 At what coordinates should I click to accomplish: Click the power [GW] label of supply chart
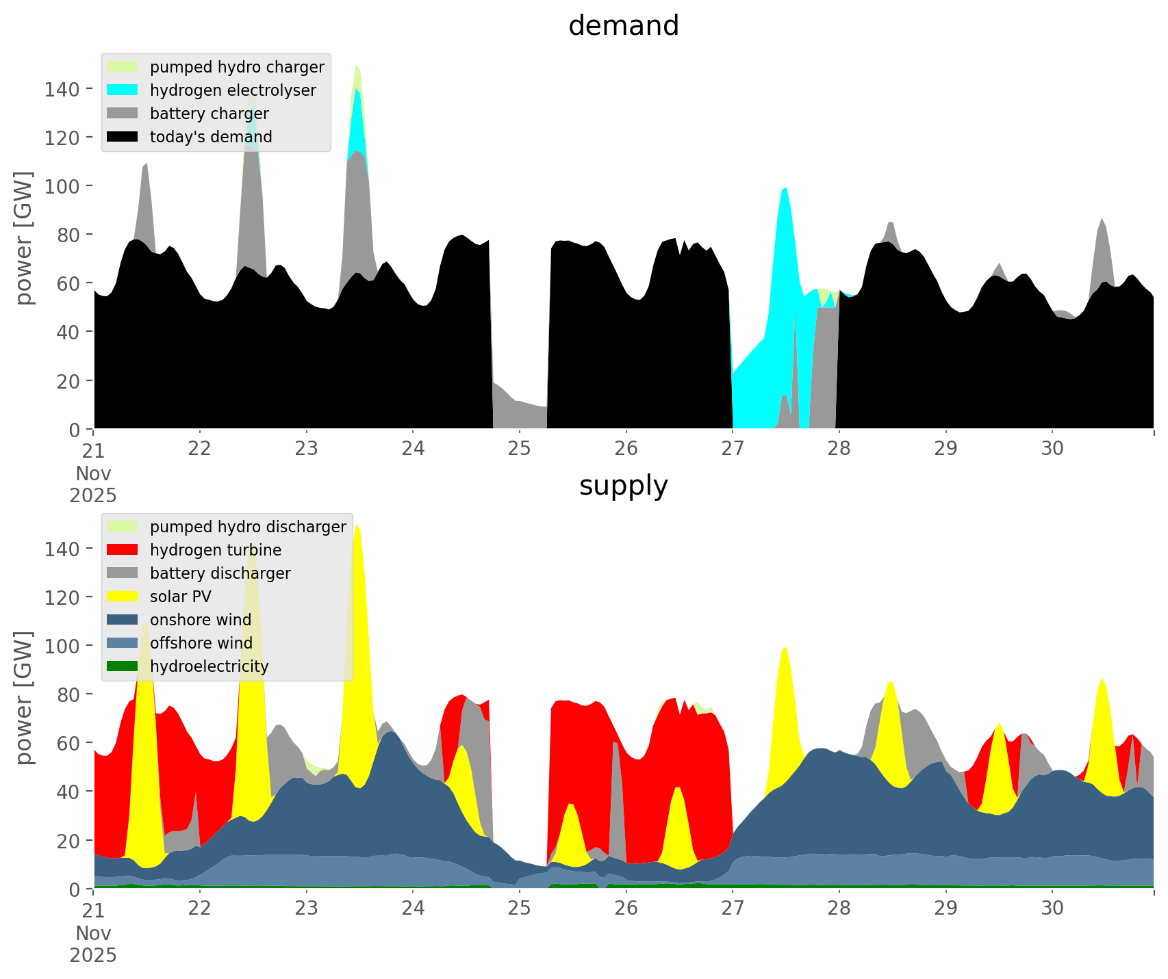[x=25, y=698]
